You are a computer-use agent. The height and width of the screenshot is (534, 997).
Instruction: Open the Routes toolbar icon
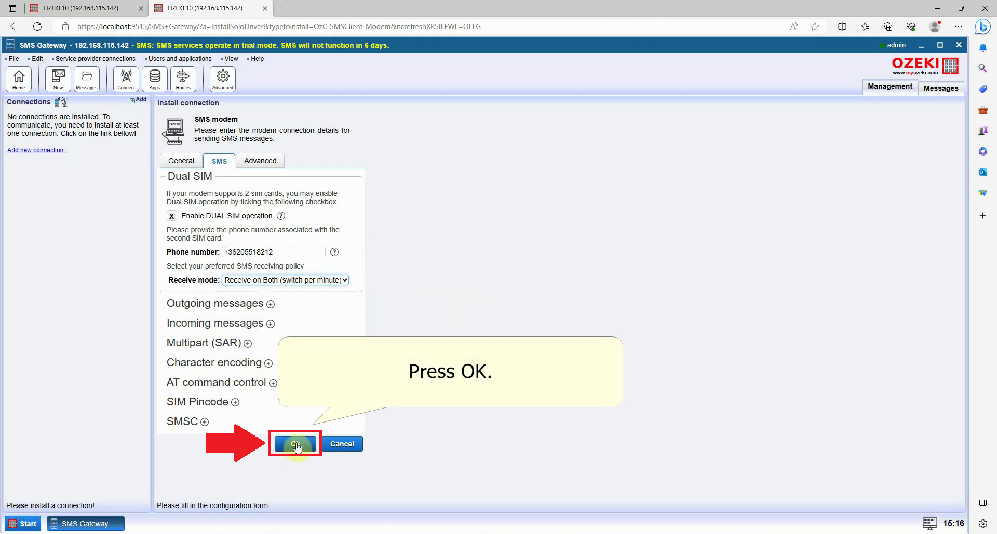tap(183, 79)
